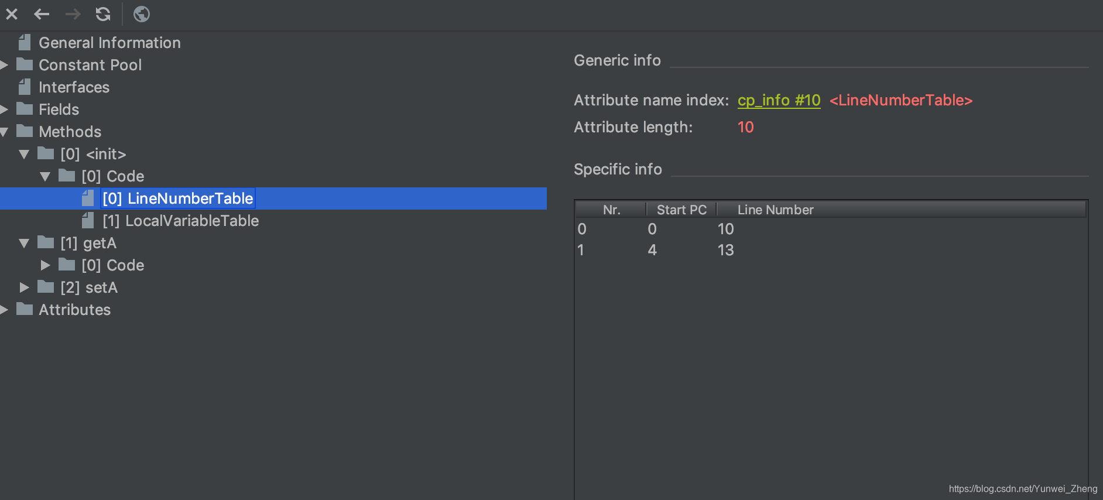
Task: Select the Methods tree item
Action: point(70,132)
